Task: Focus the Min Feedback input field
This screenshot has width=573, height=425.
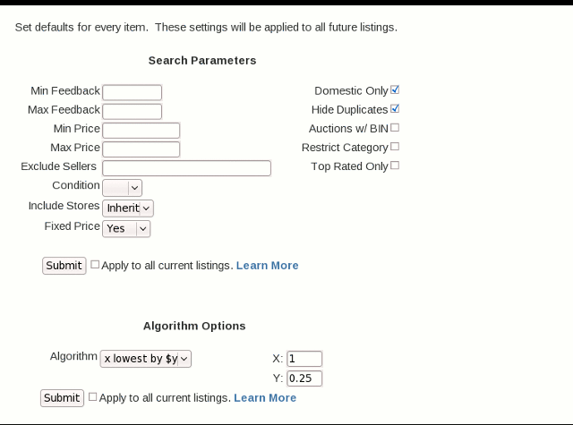Action: click(x=132, y=92)
